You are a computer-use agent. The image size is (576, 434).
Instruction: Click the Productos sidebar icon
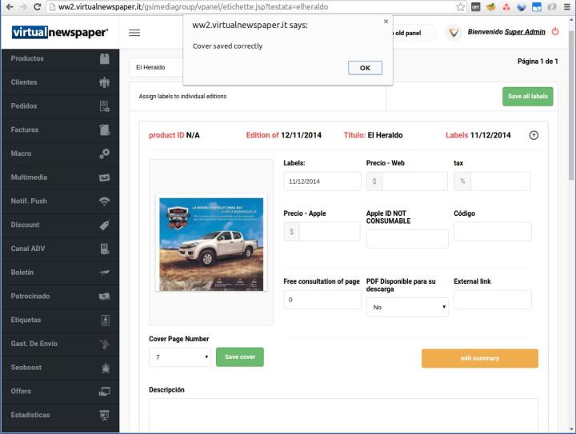pyautogui.click(x=105, y=58)
